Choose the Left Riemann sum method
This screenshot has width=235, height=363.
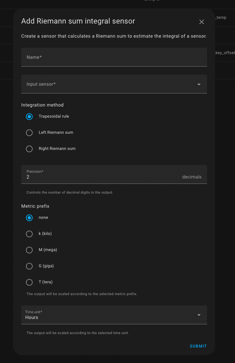tap(29, 133)
